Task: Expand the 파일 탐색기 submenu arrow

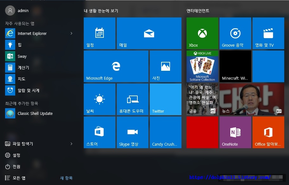Action: [x=71, y=144]
